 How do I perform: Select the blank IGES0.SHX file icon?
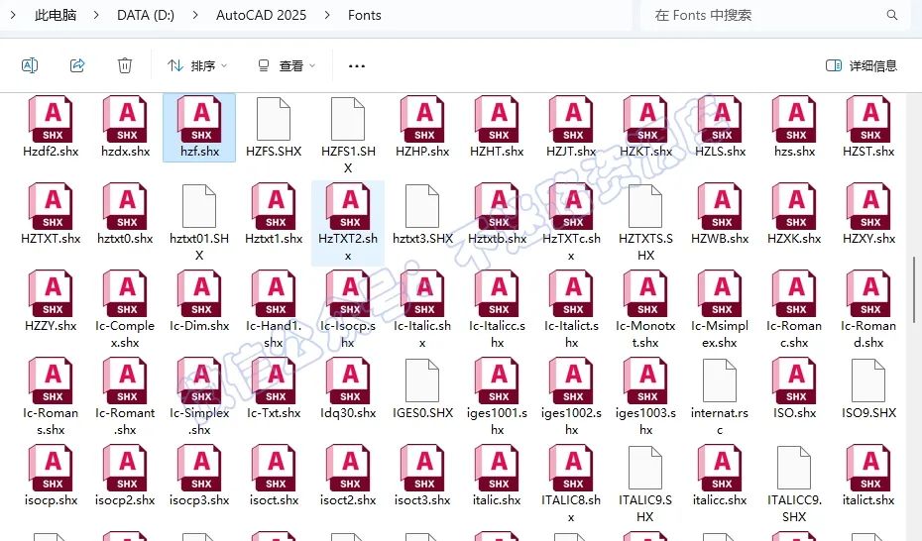click(x=422, y=380)
